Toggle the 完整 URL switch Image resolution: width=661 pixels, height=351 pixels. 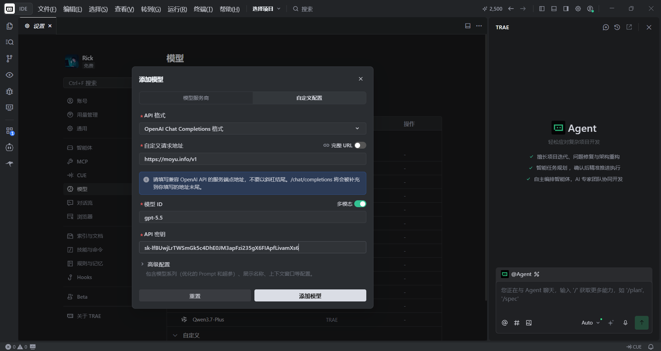pyautogui.click(x=360, y=146)
